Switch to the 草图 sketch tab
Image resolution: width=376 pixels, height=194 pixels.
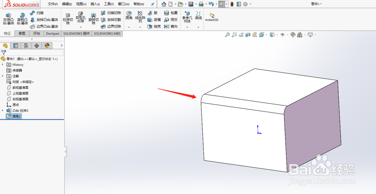(22, 33)
